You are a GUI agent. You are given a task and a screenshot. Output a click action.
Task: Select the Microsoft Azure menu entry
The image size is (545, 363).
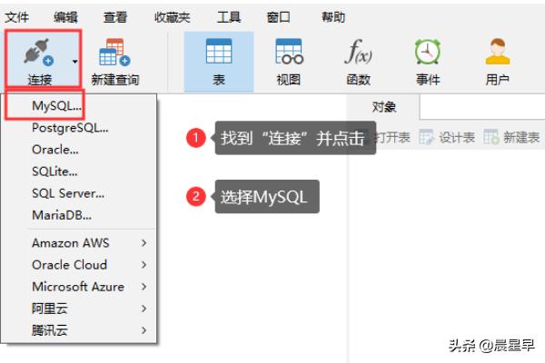tap(78, 287)
